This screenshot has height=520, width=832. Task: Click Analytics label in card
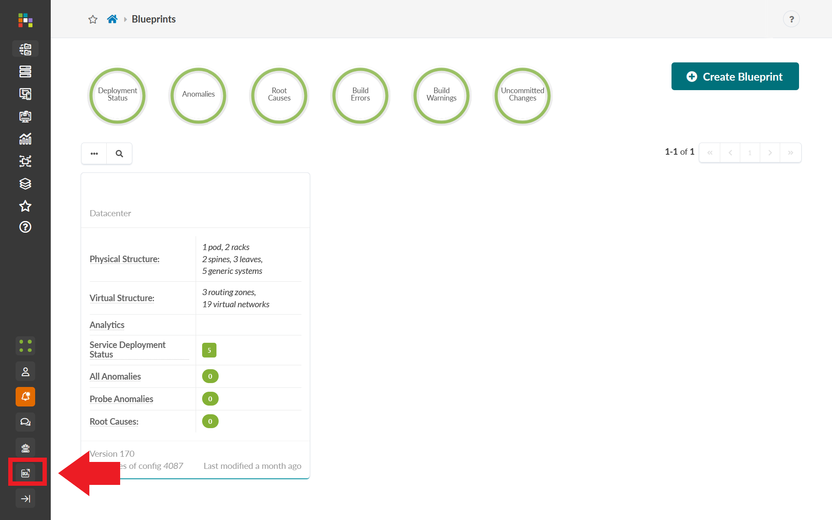(107, 325)
